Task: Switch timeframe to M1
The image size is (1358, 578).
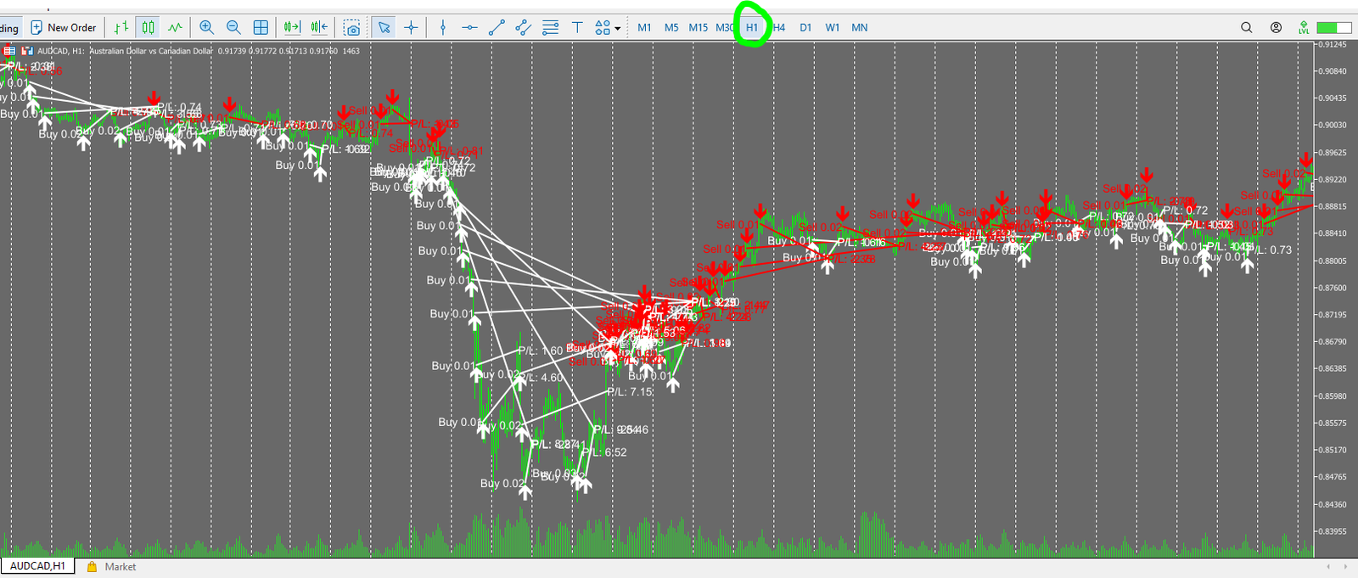Action: 644,27
